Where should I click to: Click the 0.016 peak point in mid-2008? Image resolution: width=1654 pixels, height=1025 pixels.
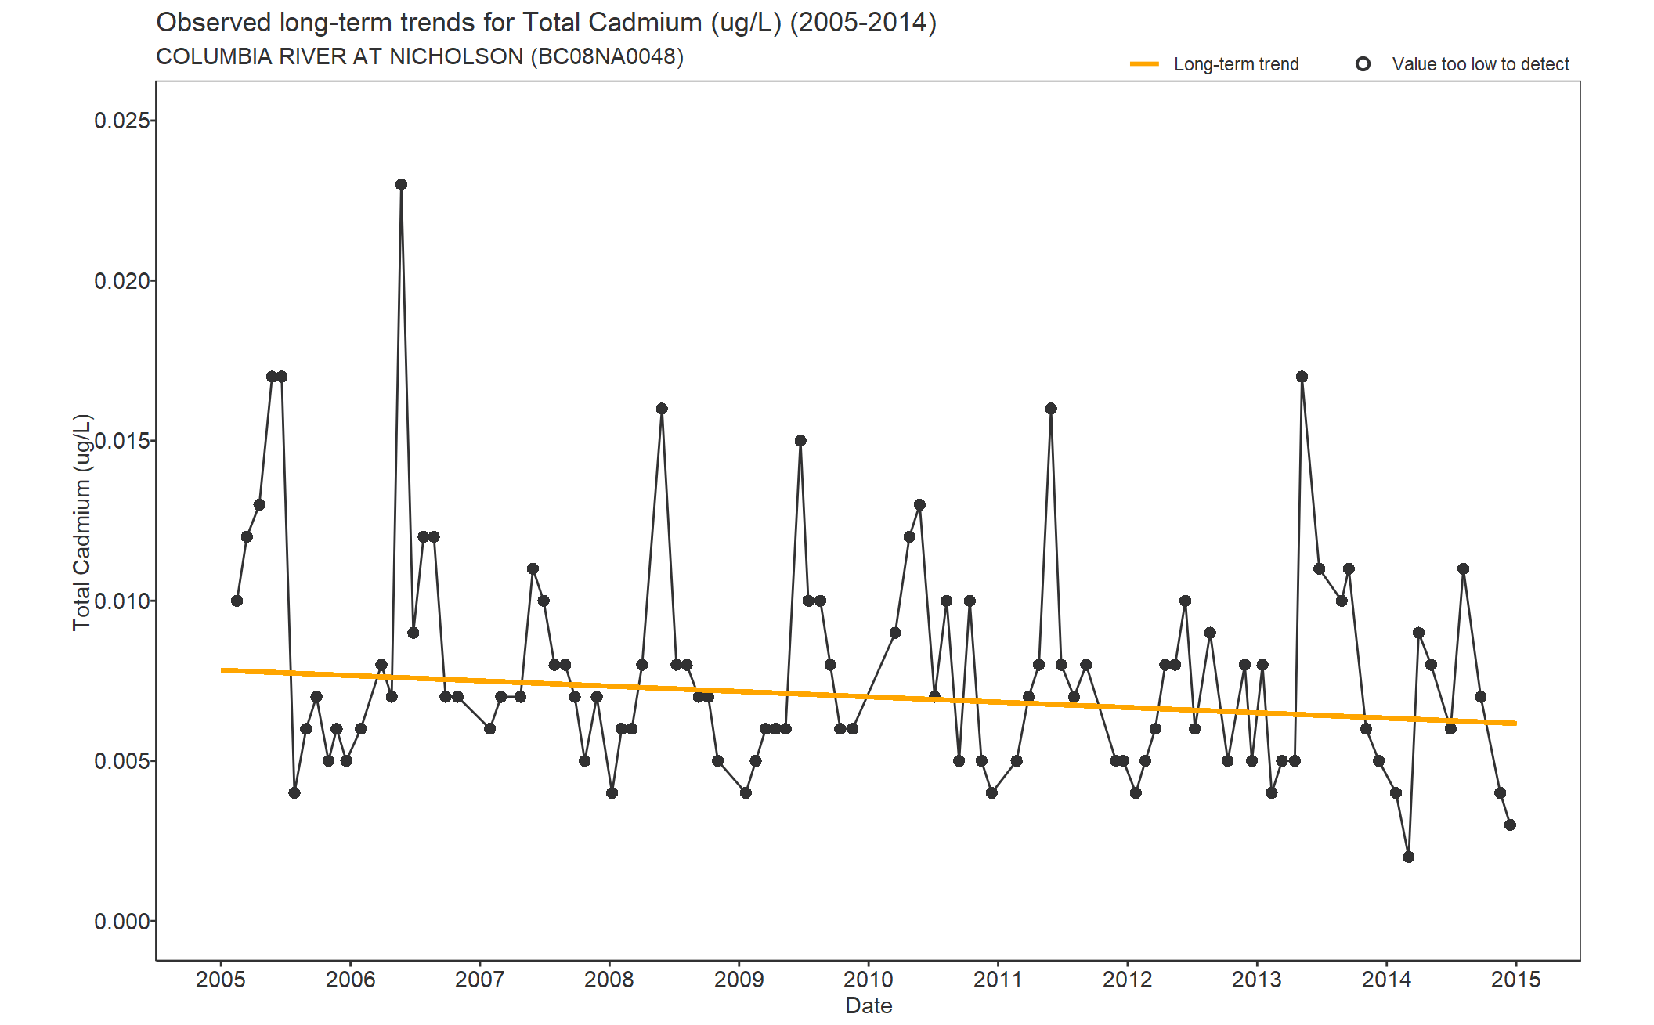662,409
